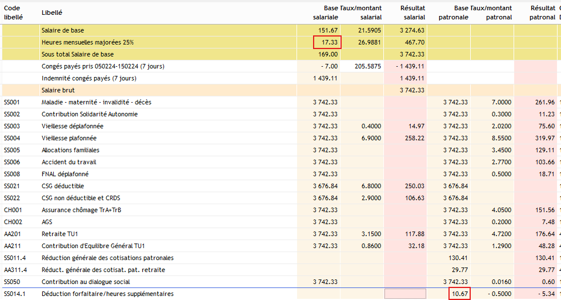The image size is (561, 300).
Task: Click the "Code libellé" column header
Action: click(x=13, y=13)
